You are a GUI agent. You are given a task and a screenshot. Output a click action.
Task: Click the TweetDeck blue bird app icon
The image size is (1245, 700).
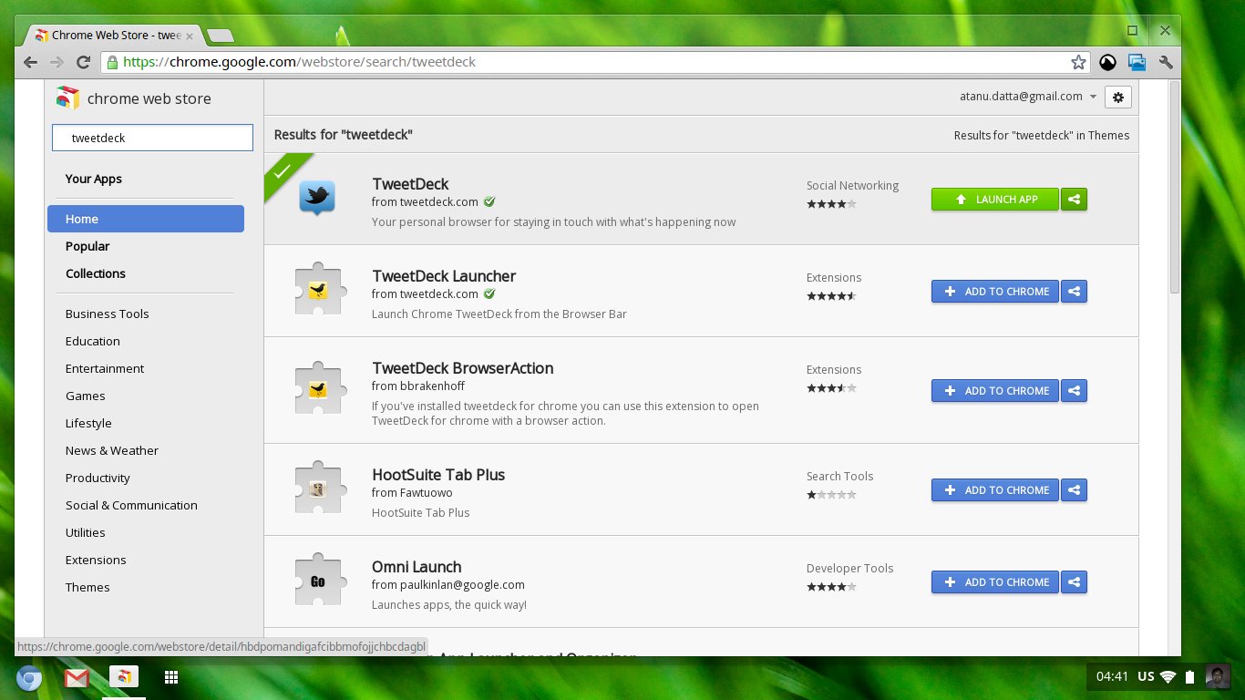tap(317, 198)
